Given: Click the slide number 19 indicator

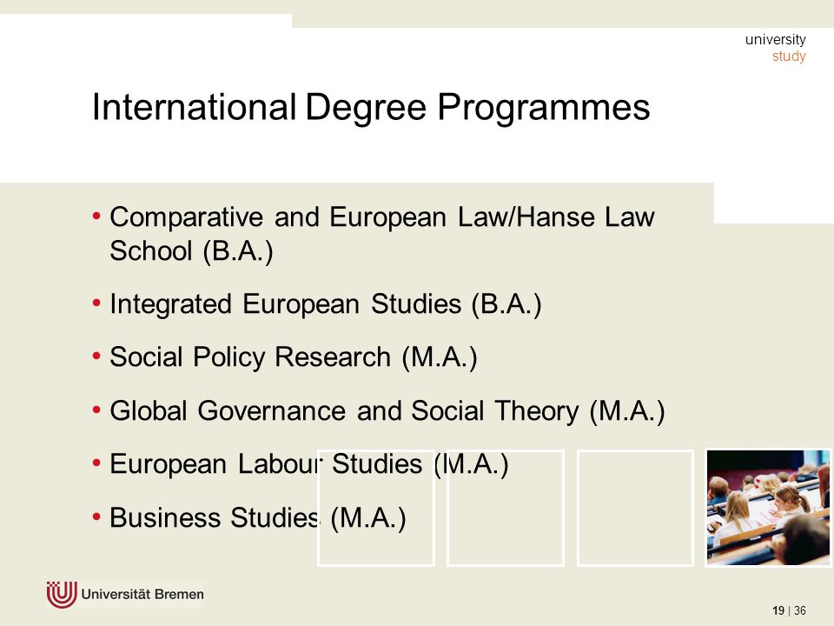Looking at the screenshot, I should point(778,610).
